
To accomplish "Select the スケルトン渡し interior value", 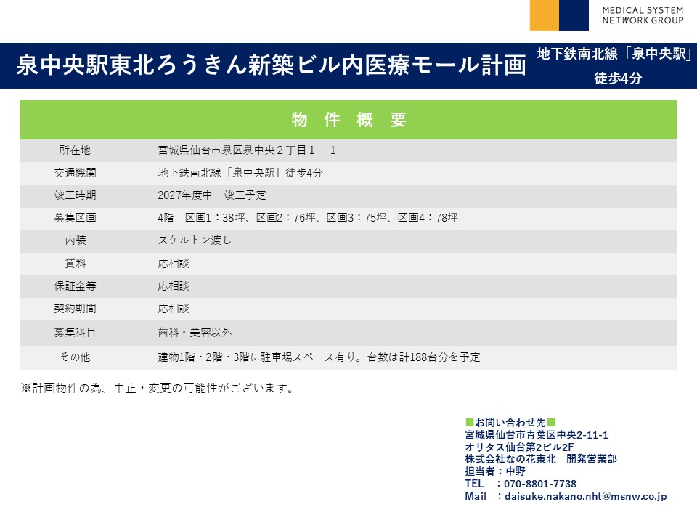I will (195, 240).
